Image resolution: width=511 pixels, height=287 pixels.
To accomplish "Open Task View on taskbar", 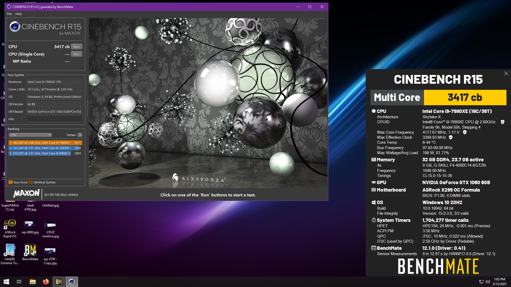I will pyautogui.click(x=19, y=282).
